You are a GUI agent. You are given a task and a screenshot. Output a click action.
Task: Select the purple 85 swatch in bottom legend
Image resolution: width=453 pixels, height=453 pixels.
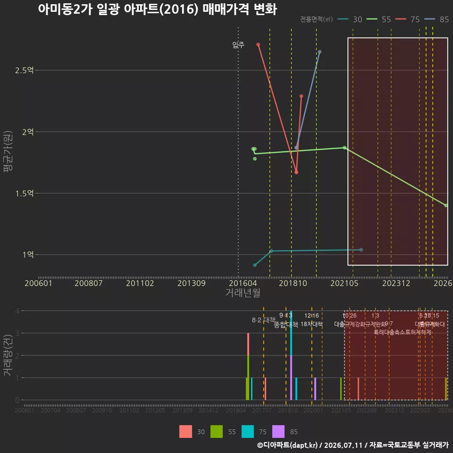point(278,431)
